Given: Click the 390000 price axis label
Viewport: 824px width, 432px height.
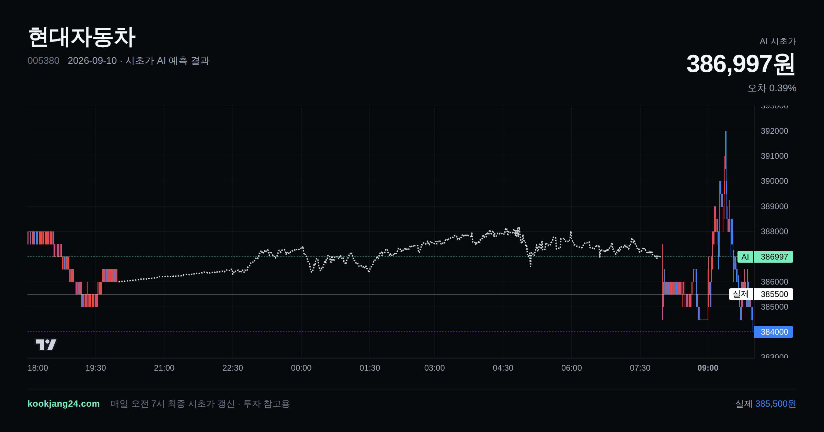Looking at the screenshot, I should [x=774, y=181].
